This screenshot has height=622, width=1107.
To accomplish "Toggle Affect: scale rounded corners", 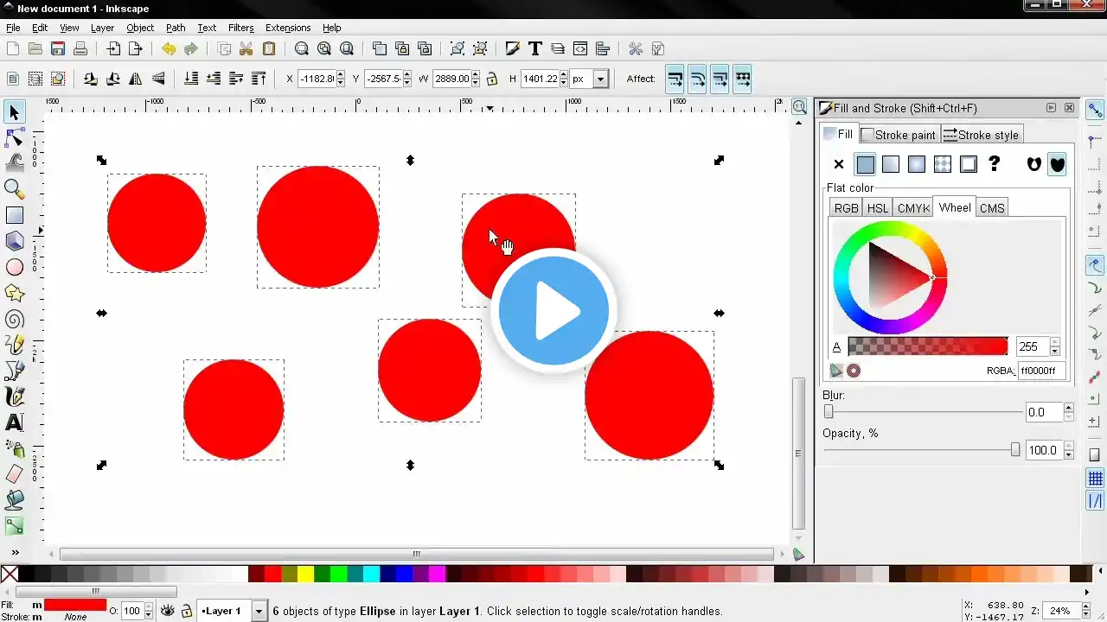I will coord(698,79).
